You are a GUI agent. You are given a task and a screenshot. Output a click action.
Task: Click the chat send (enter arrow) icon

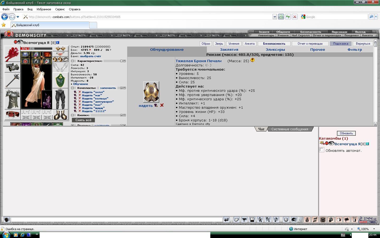pyautogui.click(x=226, y=220)
